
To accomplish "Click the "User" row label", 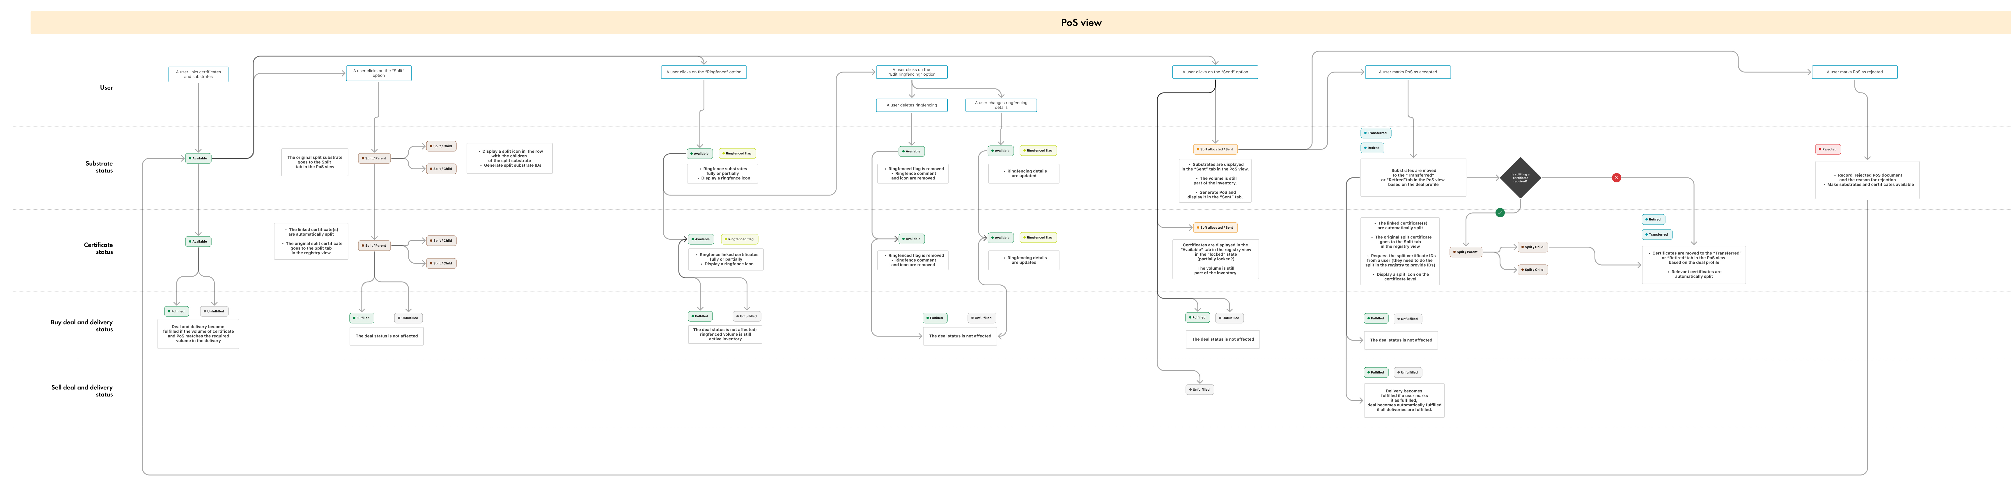I will coord(106,88).
